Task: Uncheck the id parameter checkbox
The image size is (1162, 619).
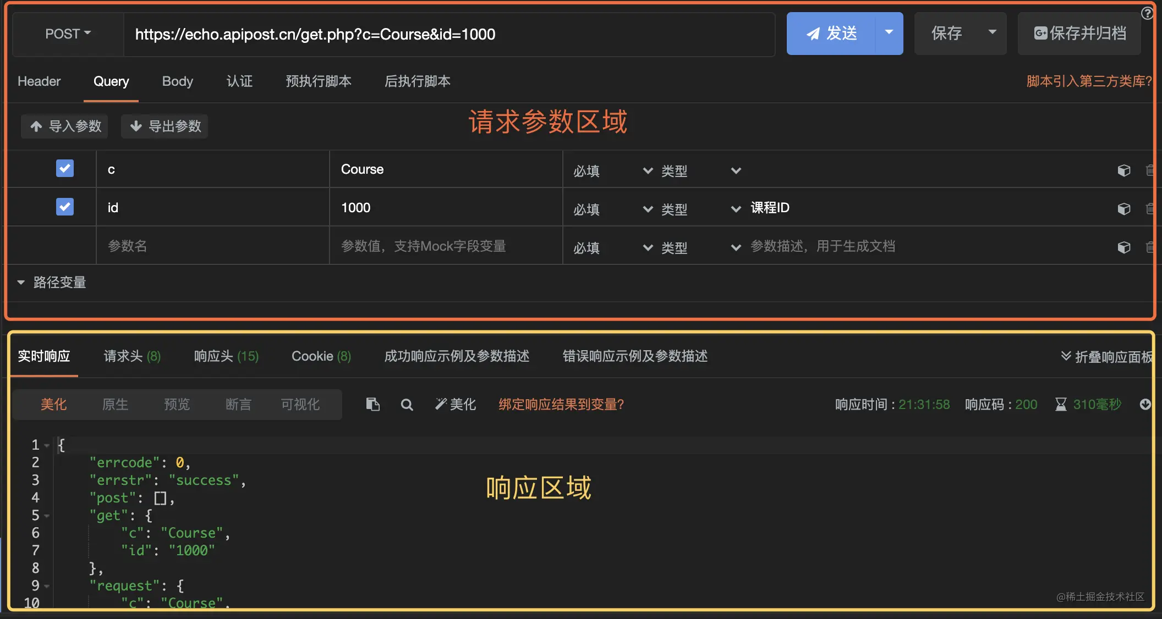Action: pos(65,207)
